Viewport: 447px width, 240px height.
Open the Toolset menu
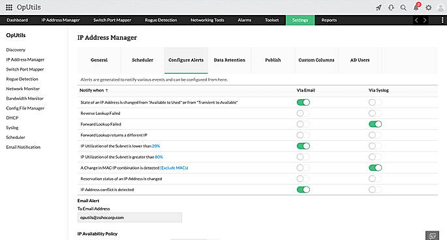[271, 20]
